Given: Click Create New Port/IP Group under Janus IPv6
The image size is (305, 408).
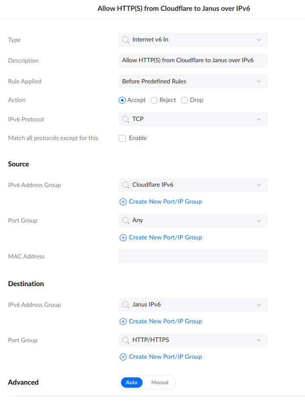Looking at the screenshot, I should coord(165,321).
